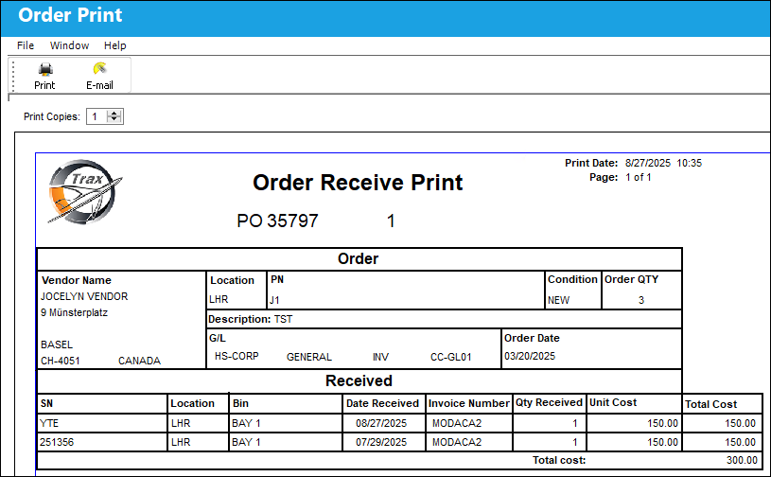
Task: Open the File menu
Action: [x=26, y=45]
